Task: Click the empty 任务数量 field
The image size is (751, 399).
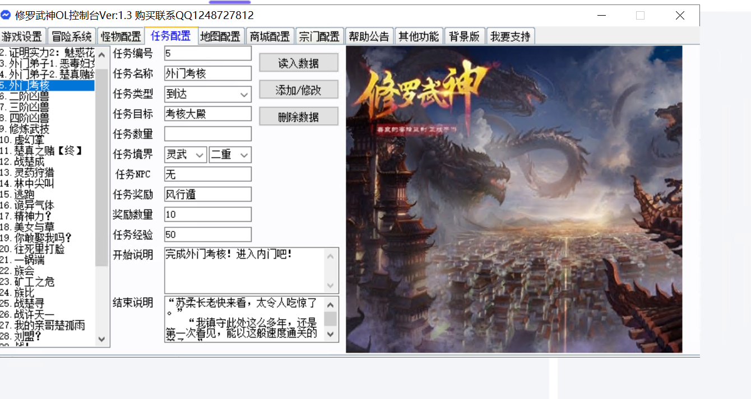Action: (x=207, y=134)
